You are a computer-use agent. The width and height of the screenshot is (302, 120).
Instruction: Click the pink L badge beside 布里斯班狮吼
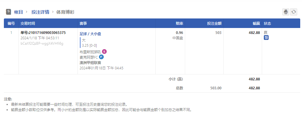(104, 52)
